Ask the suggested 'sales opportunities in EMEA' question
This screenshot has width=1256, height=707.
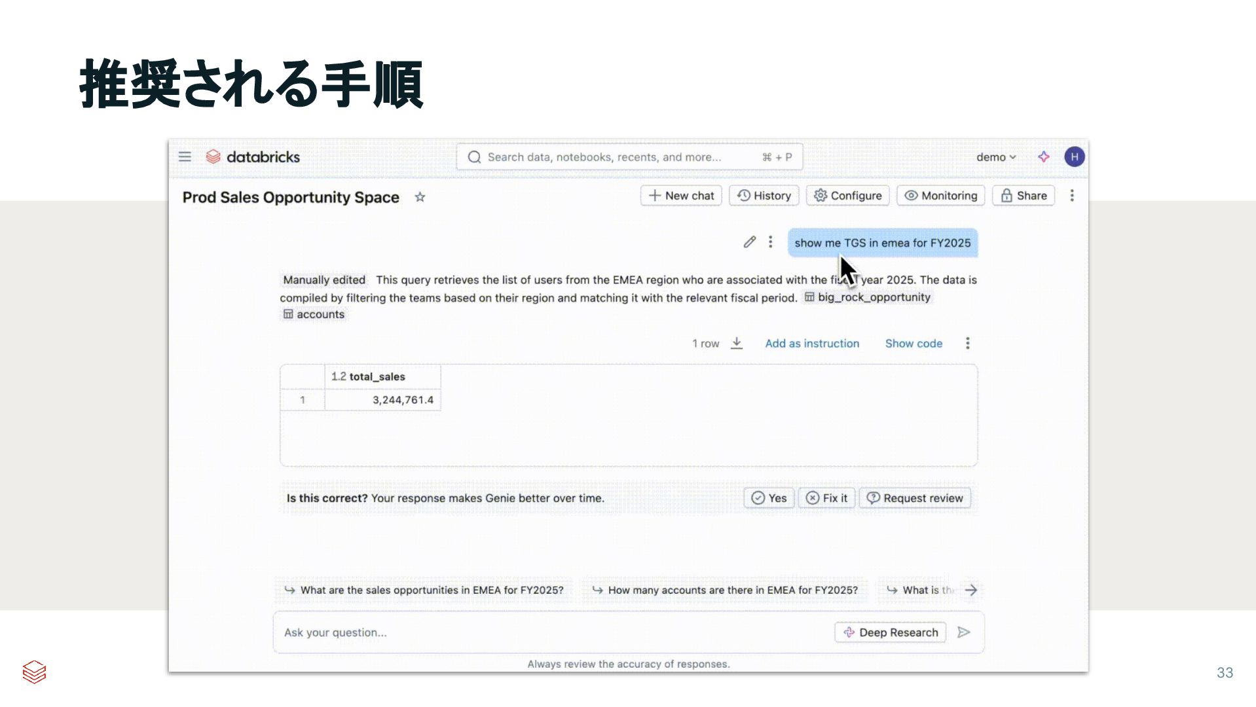(424, 590)
